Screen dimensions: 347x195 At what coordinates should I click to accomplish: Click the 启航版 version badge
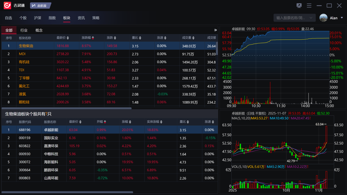point(40,6)
